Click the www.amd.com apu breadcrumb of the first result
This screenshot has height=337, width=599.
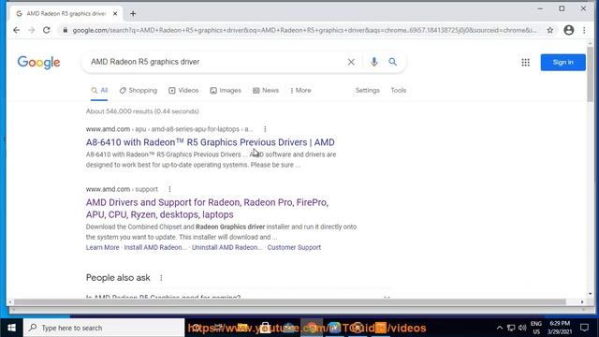click(169, 129)
